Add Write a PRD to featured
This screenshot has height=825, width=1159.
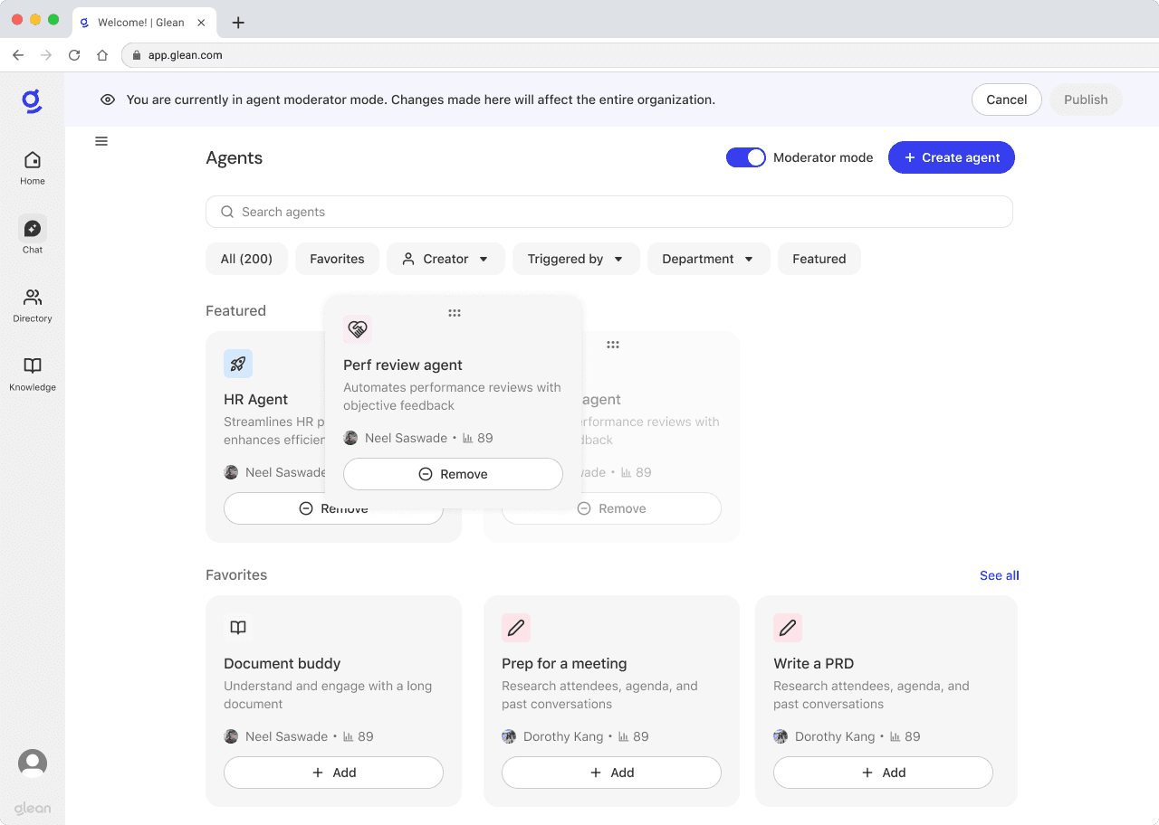pyautogui.click(x=883, y=773)
